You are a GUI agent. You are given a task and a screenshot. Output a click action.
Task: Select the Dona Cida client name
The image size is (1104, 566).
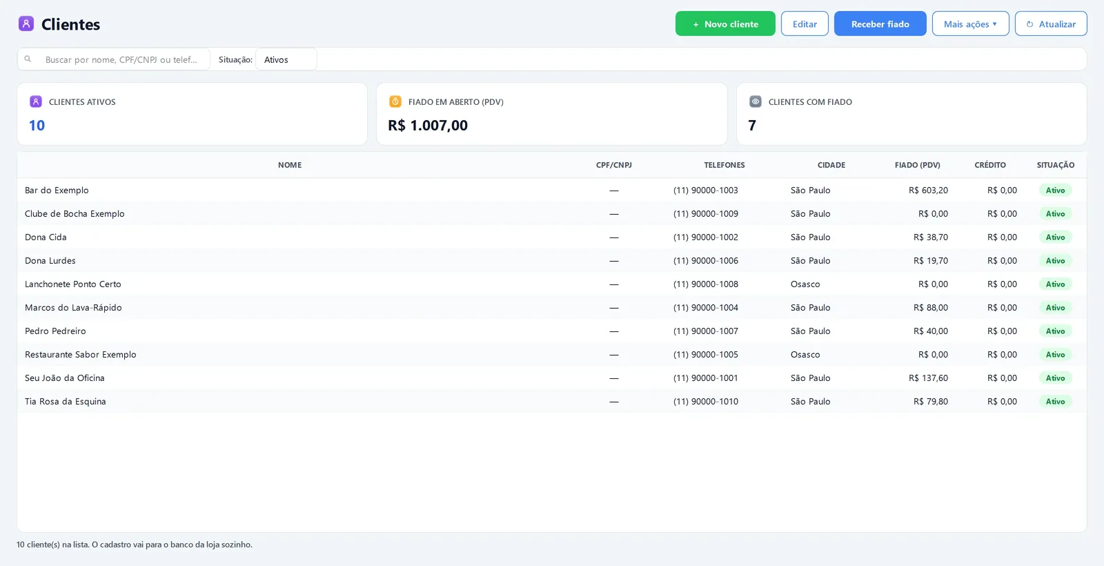click(46, 237)
